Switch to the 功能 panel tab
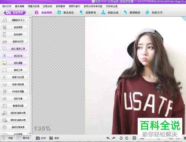This screenshot has height=142, width=186. click(x=8, y=138)
